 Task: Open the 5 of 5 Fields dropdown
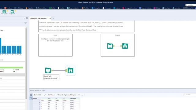click(x=38, y=95)
